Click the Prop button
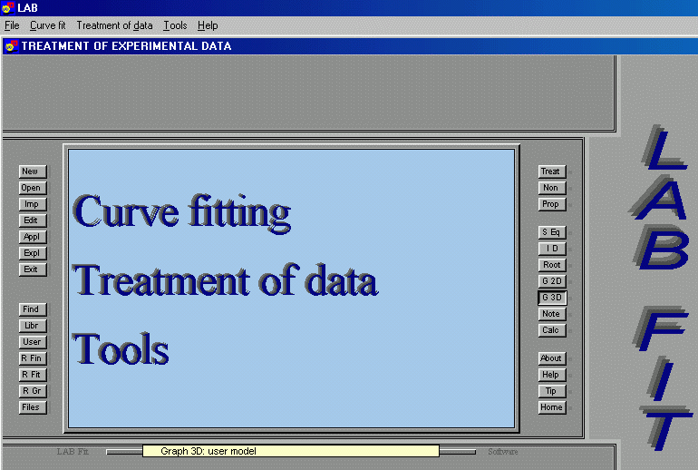Viewport: 698px width, 470px height. click(x=552, y=204)
